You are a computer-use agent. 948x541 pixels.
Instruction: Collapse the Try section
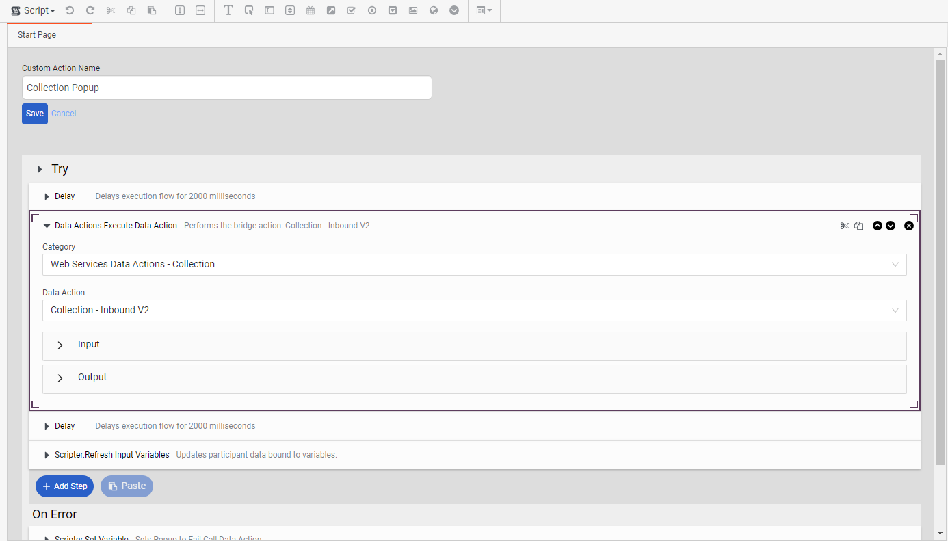(x=40, y=169)
